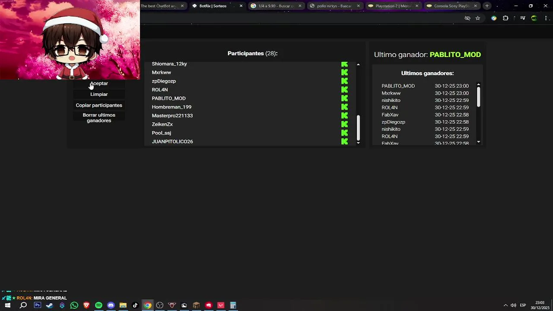553x311 pixels.
Task: Click the volume speaker tray icon
Action: pos(513,305)
